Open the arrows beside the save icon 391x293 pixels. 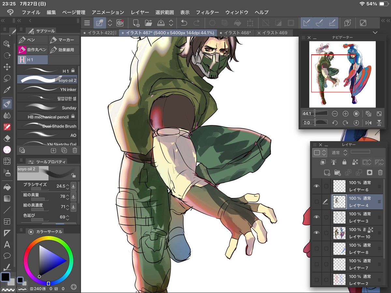pos(171,23)
